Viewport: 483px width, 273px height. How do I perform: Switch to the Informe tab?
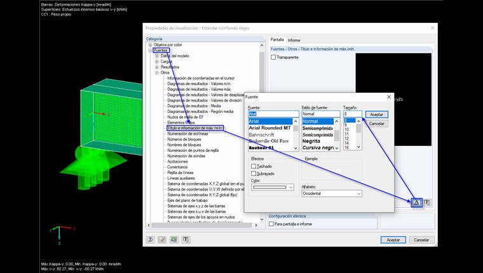[x=294, y=41]
